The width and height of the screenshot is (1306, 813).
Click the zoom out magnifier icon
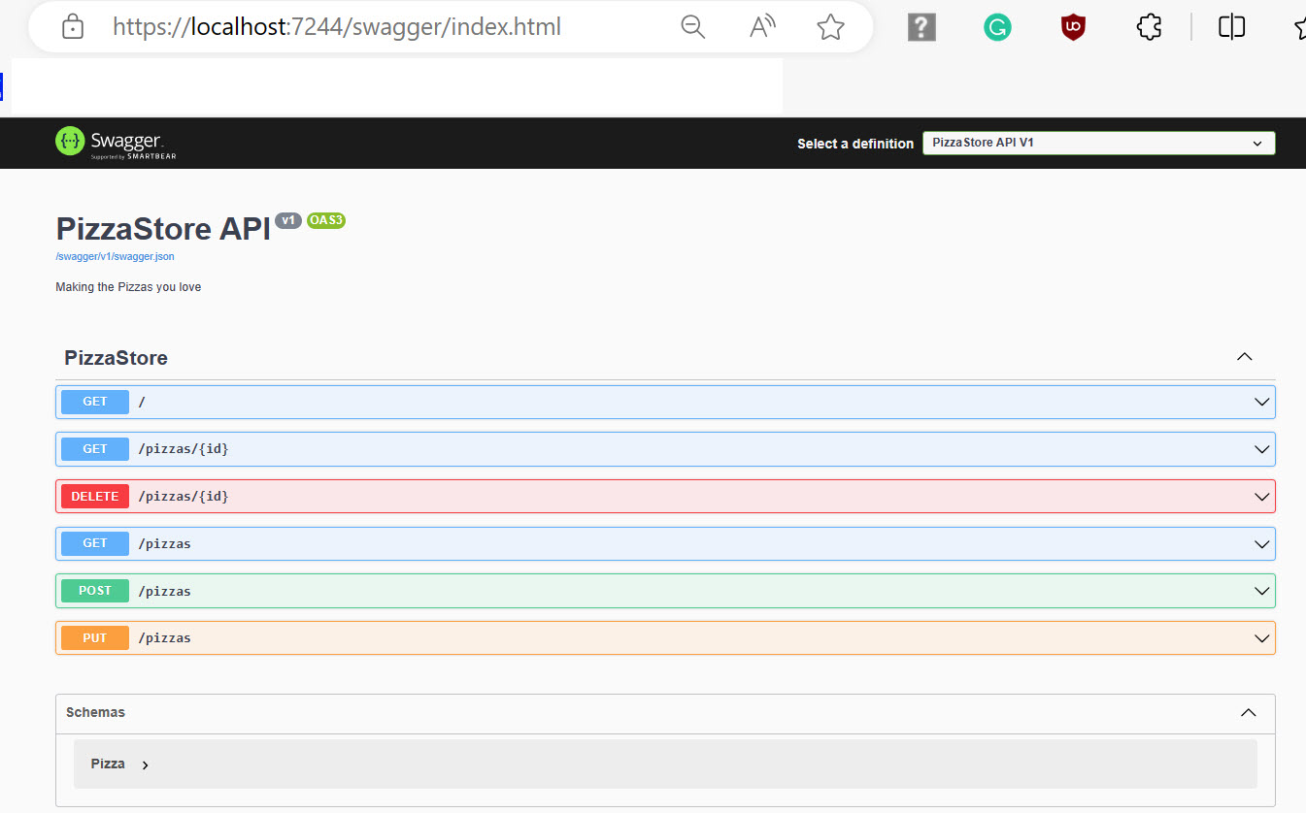(693, 27)
